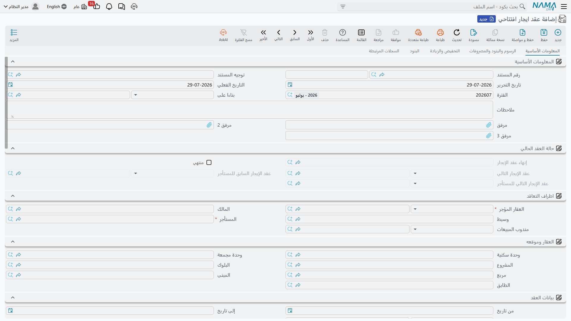
Task: Click the عام branch selector
Action: click(x=80, y=7)
